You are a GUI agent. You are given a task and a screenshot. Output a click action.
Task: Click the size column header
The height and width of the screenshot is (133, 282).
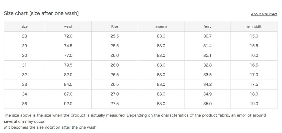[25, 26]
